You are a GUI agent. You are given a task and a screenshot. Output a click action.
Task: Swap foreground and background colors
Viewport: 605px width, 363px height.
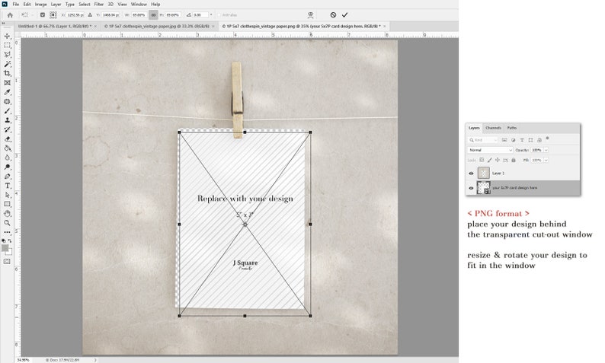coord(10,240)
